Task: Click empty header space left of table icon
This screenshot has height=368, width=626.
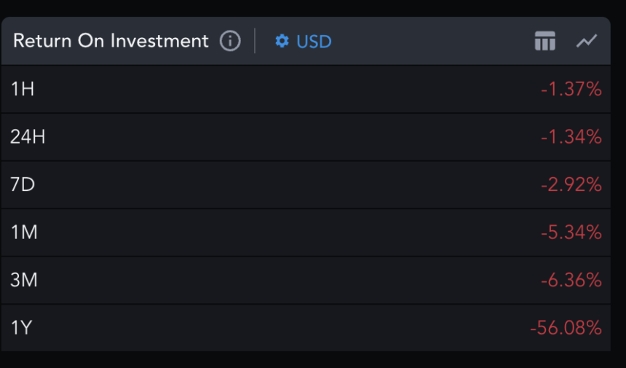Action: (437, 42)
